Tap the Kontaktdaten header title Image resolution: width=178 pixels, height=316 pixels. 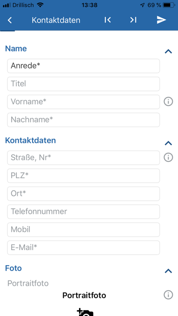(x=56, y=20)
